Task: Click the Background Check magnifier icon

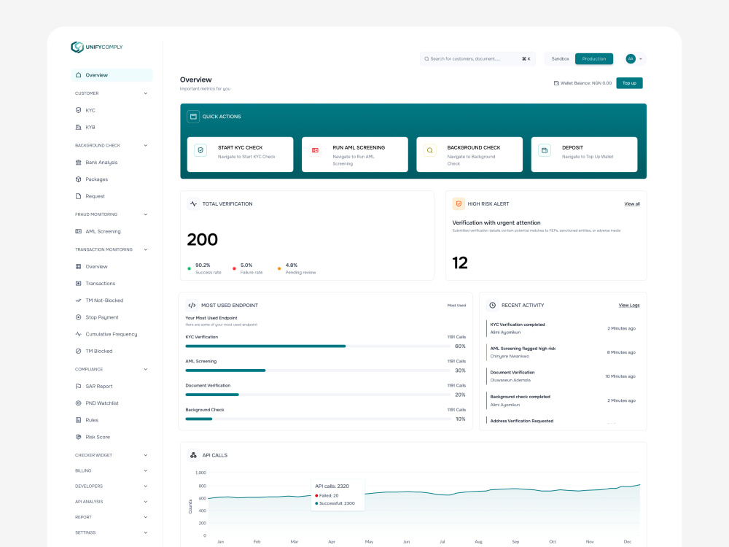Action: coord(430,150)
